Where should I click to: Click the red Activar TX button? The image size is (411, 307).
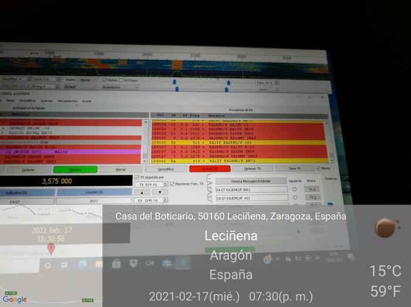pos(210,169)
